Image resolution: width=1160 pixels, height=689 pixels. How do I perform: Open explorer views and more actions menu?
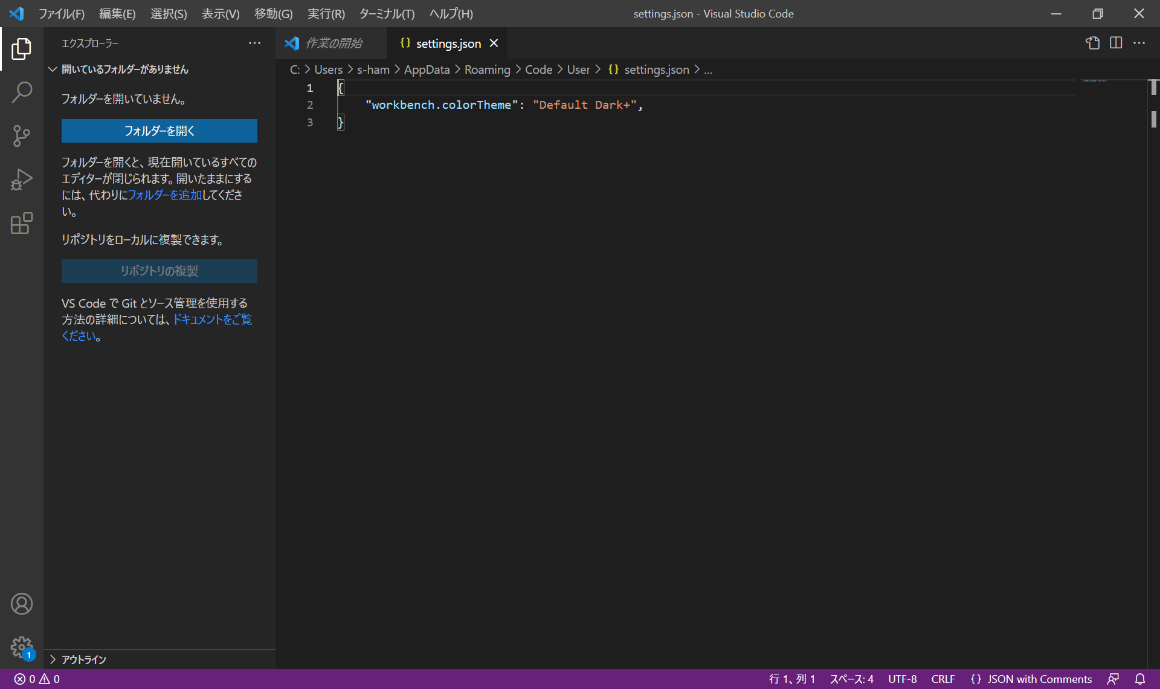point(254,43)
